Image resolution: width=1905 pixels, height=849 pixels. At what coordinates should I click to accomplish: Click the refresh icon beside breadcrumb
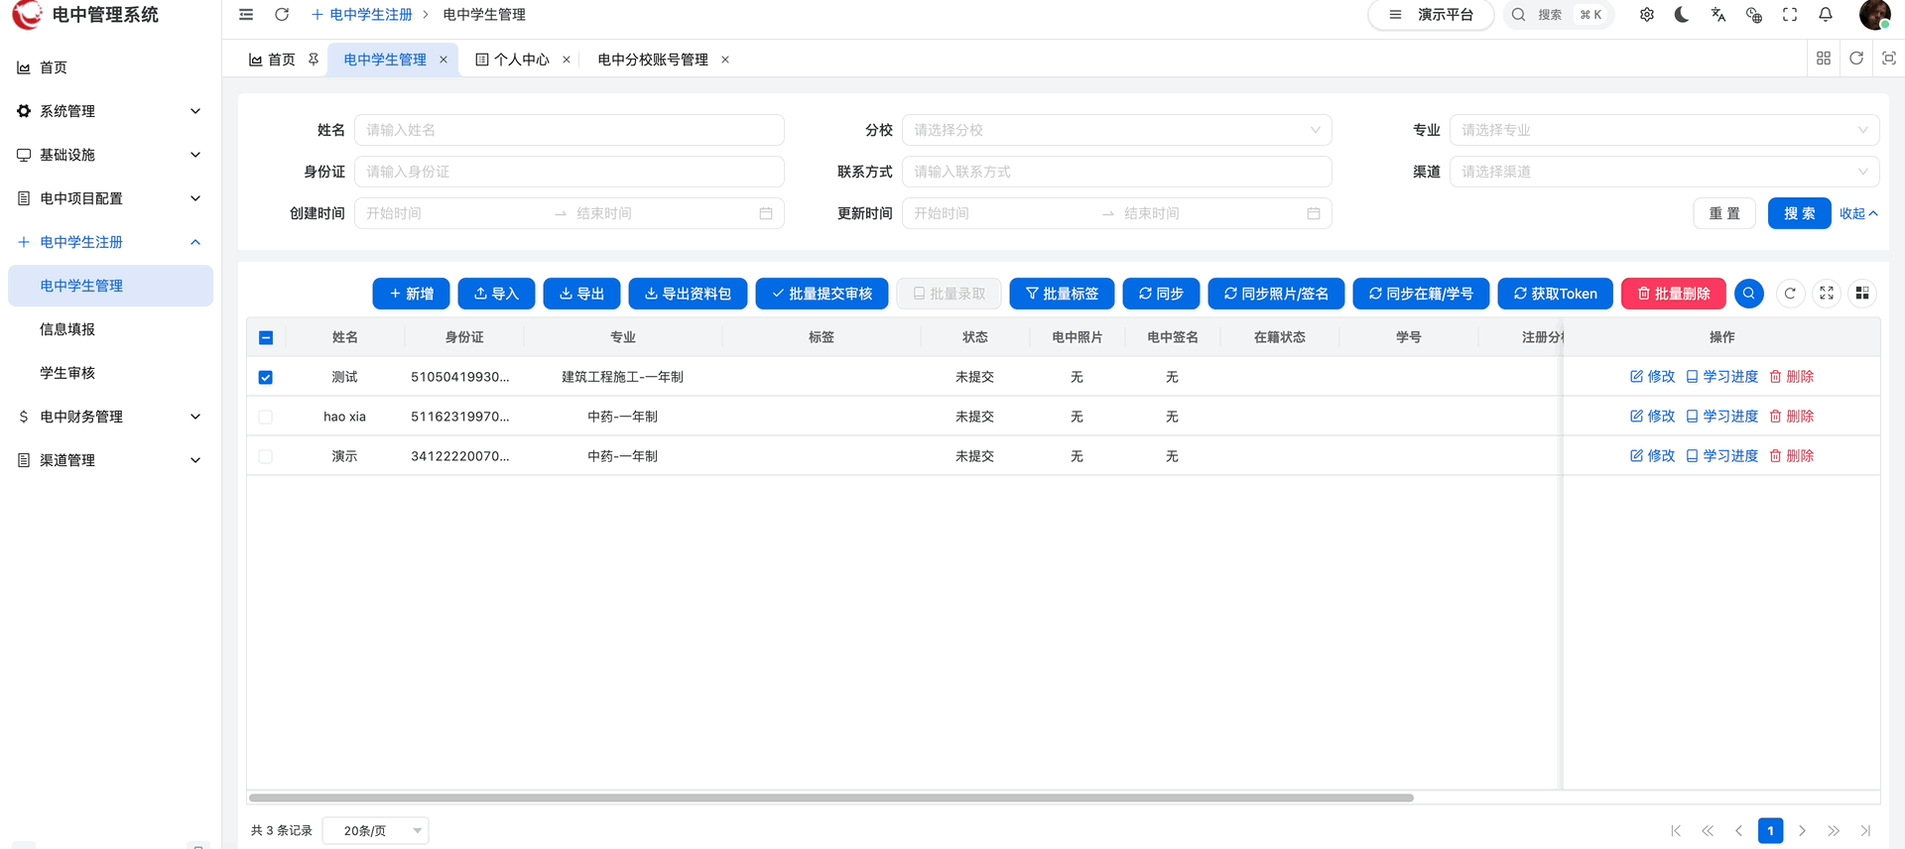click(x=282, y=15)
